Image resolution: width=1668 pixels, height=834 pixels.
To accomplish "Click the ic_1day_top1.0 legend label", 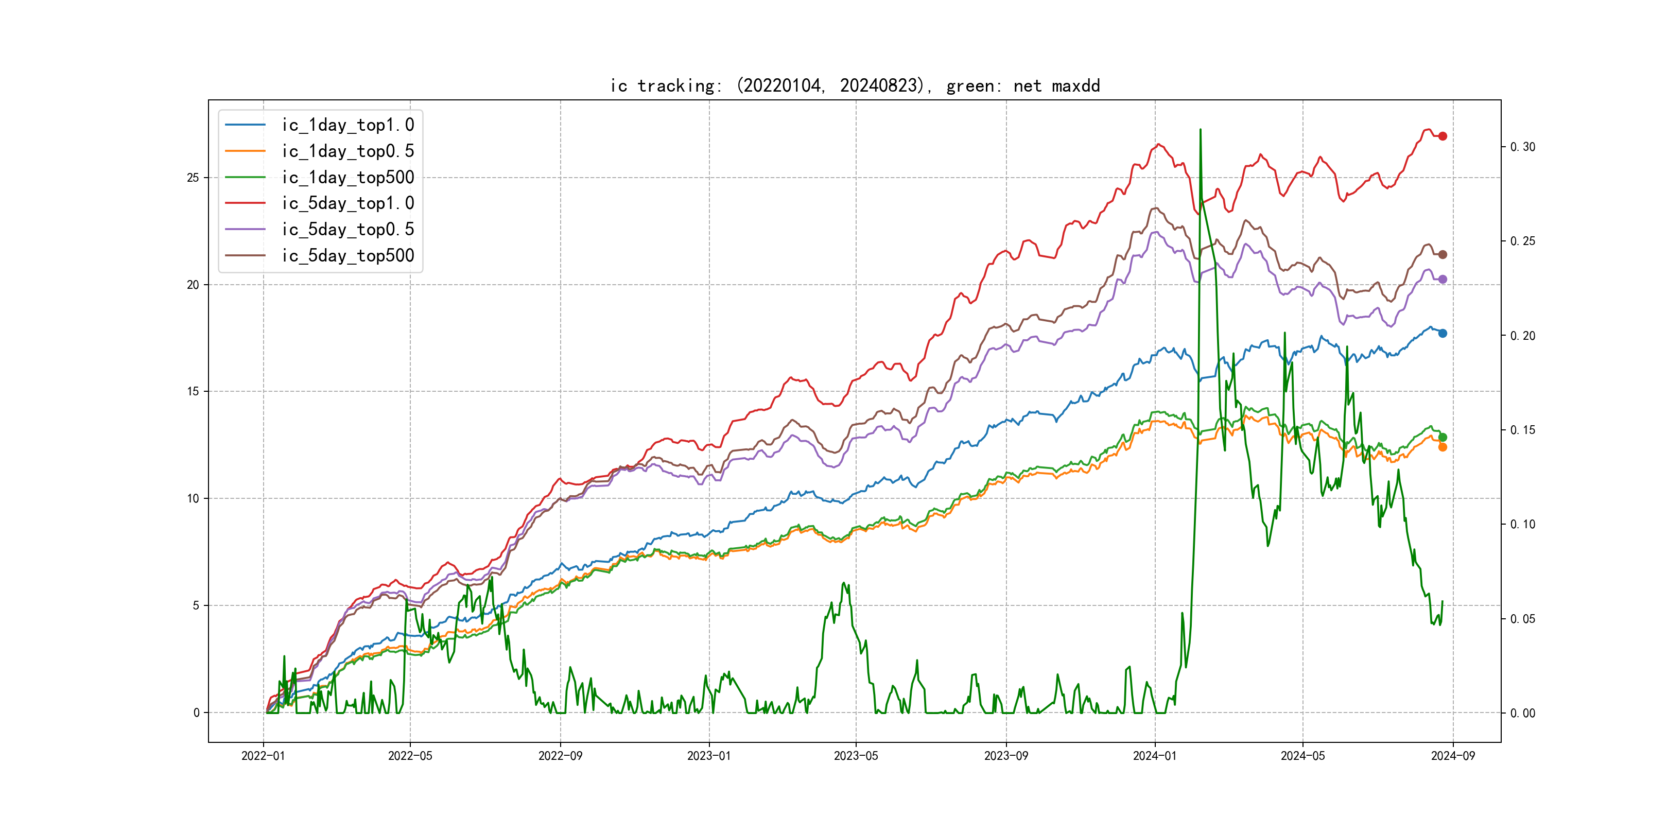I will (347, 125).
